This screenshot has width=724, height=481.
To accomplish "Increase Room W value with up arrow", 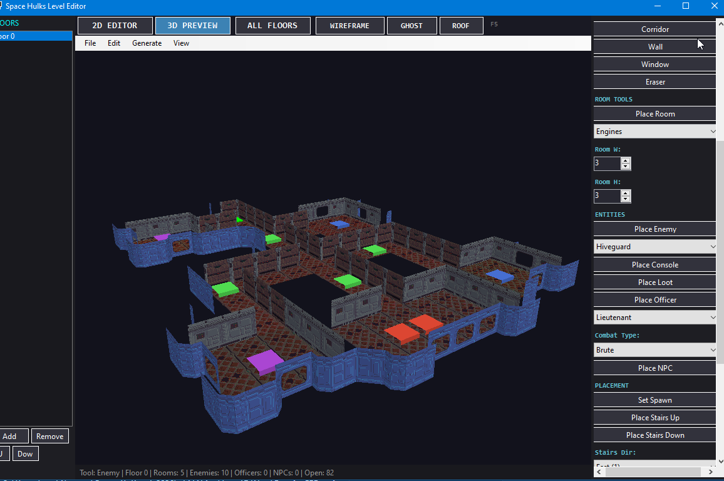I will [626, 160].
